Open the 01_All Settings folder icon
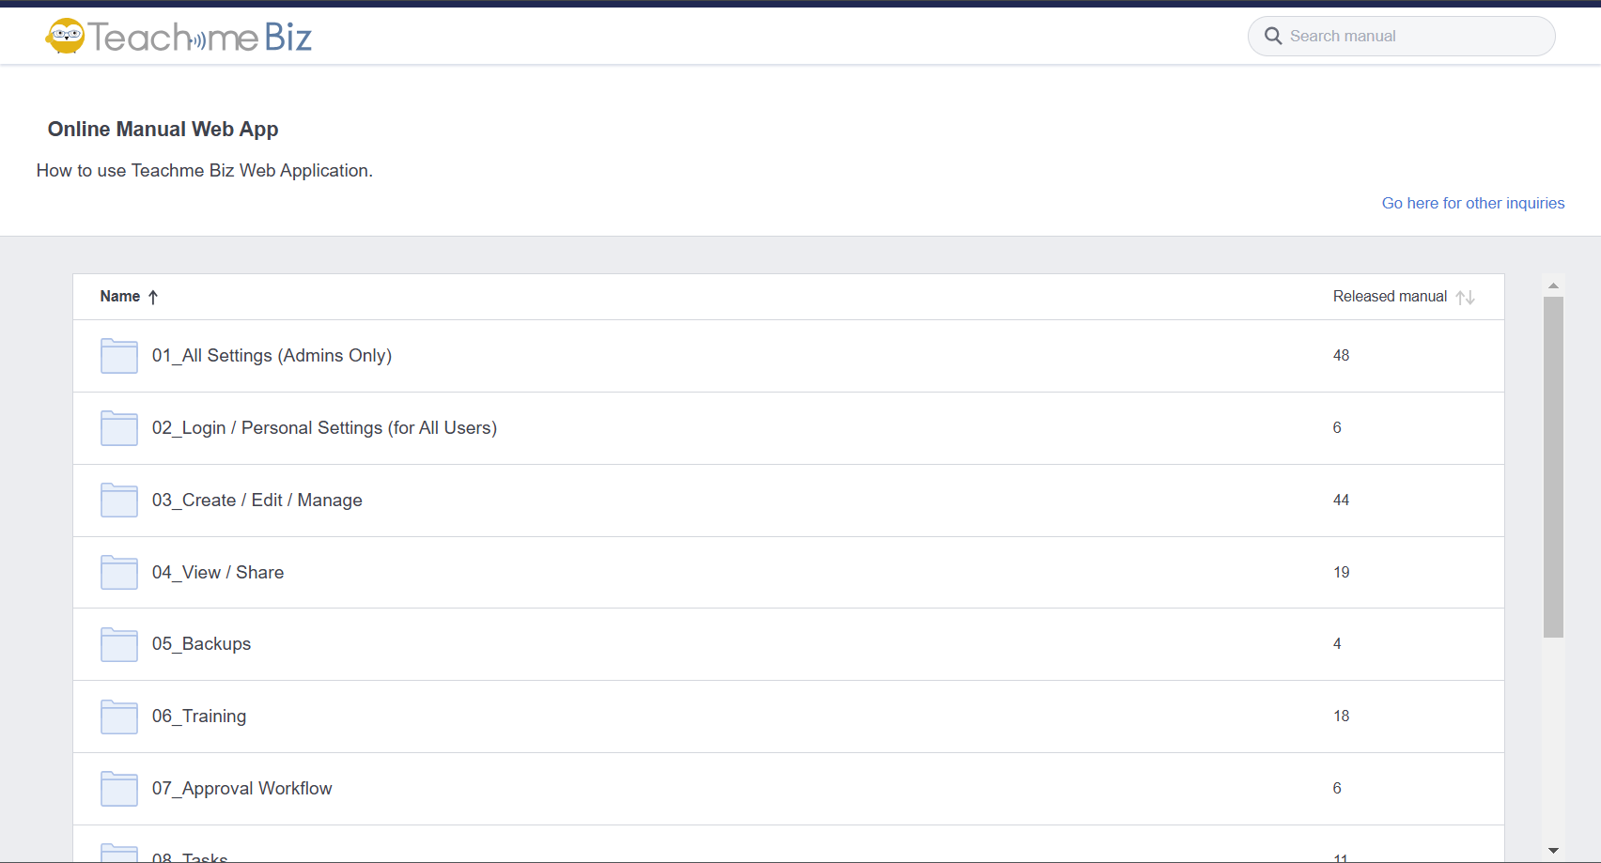The height and width of the screenshot is (863, 1601). tap(119, 356)
